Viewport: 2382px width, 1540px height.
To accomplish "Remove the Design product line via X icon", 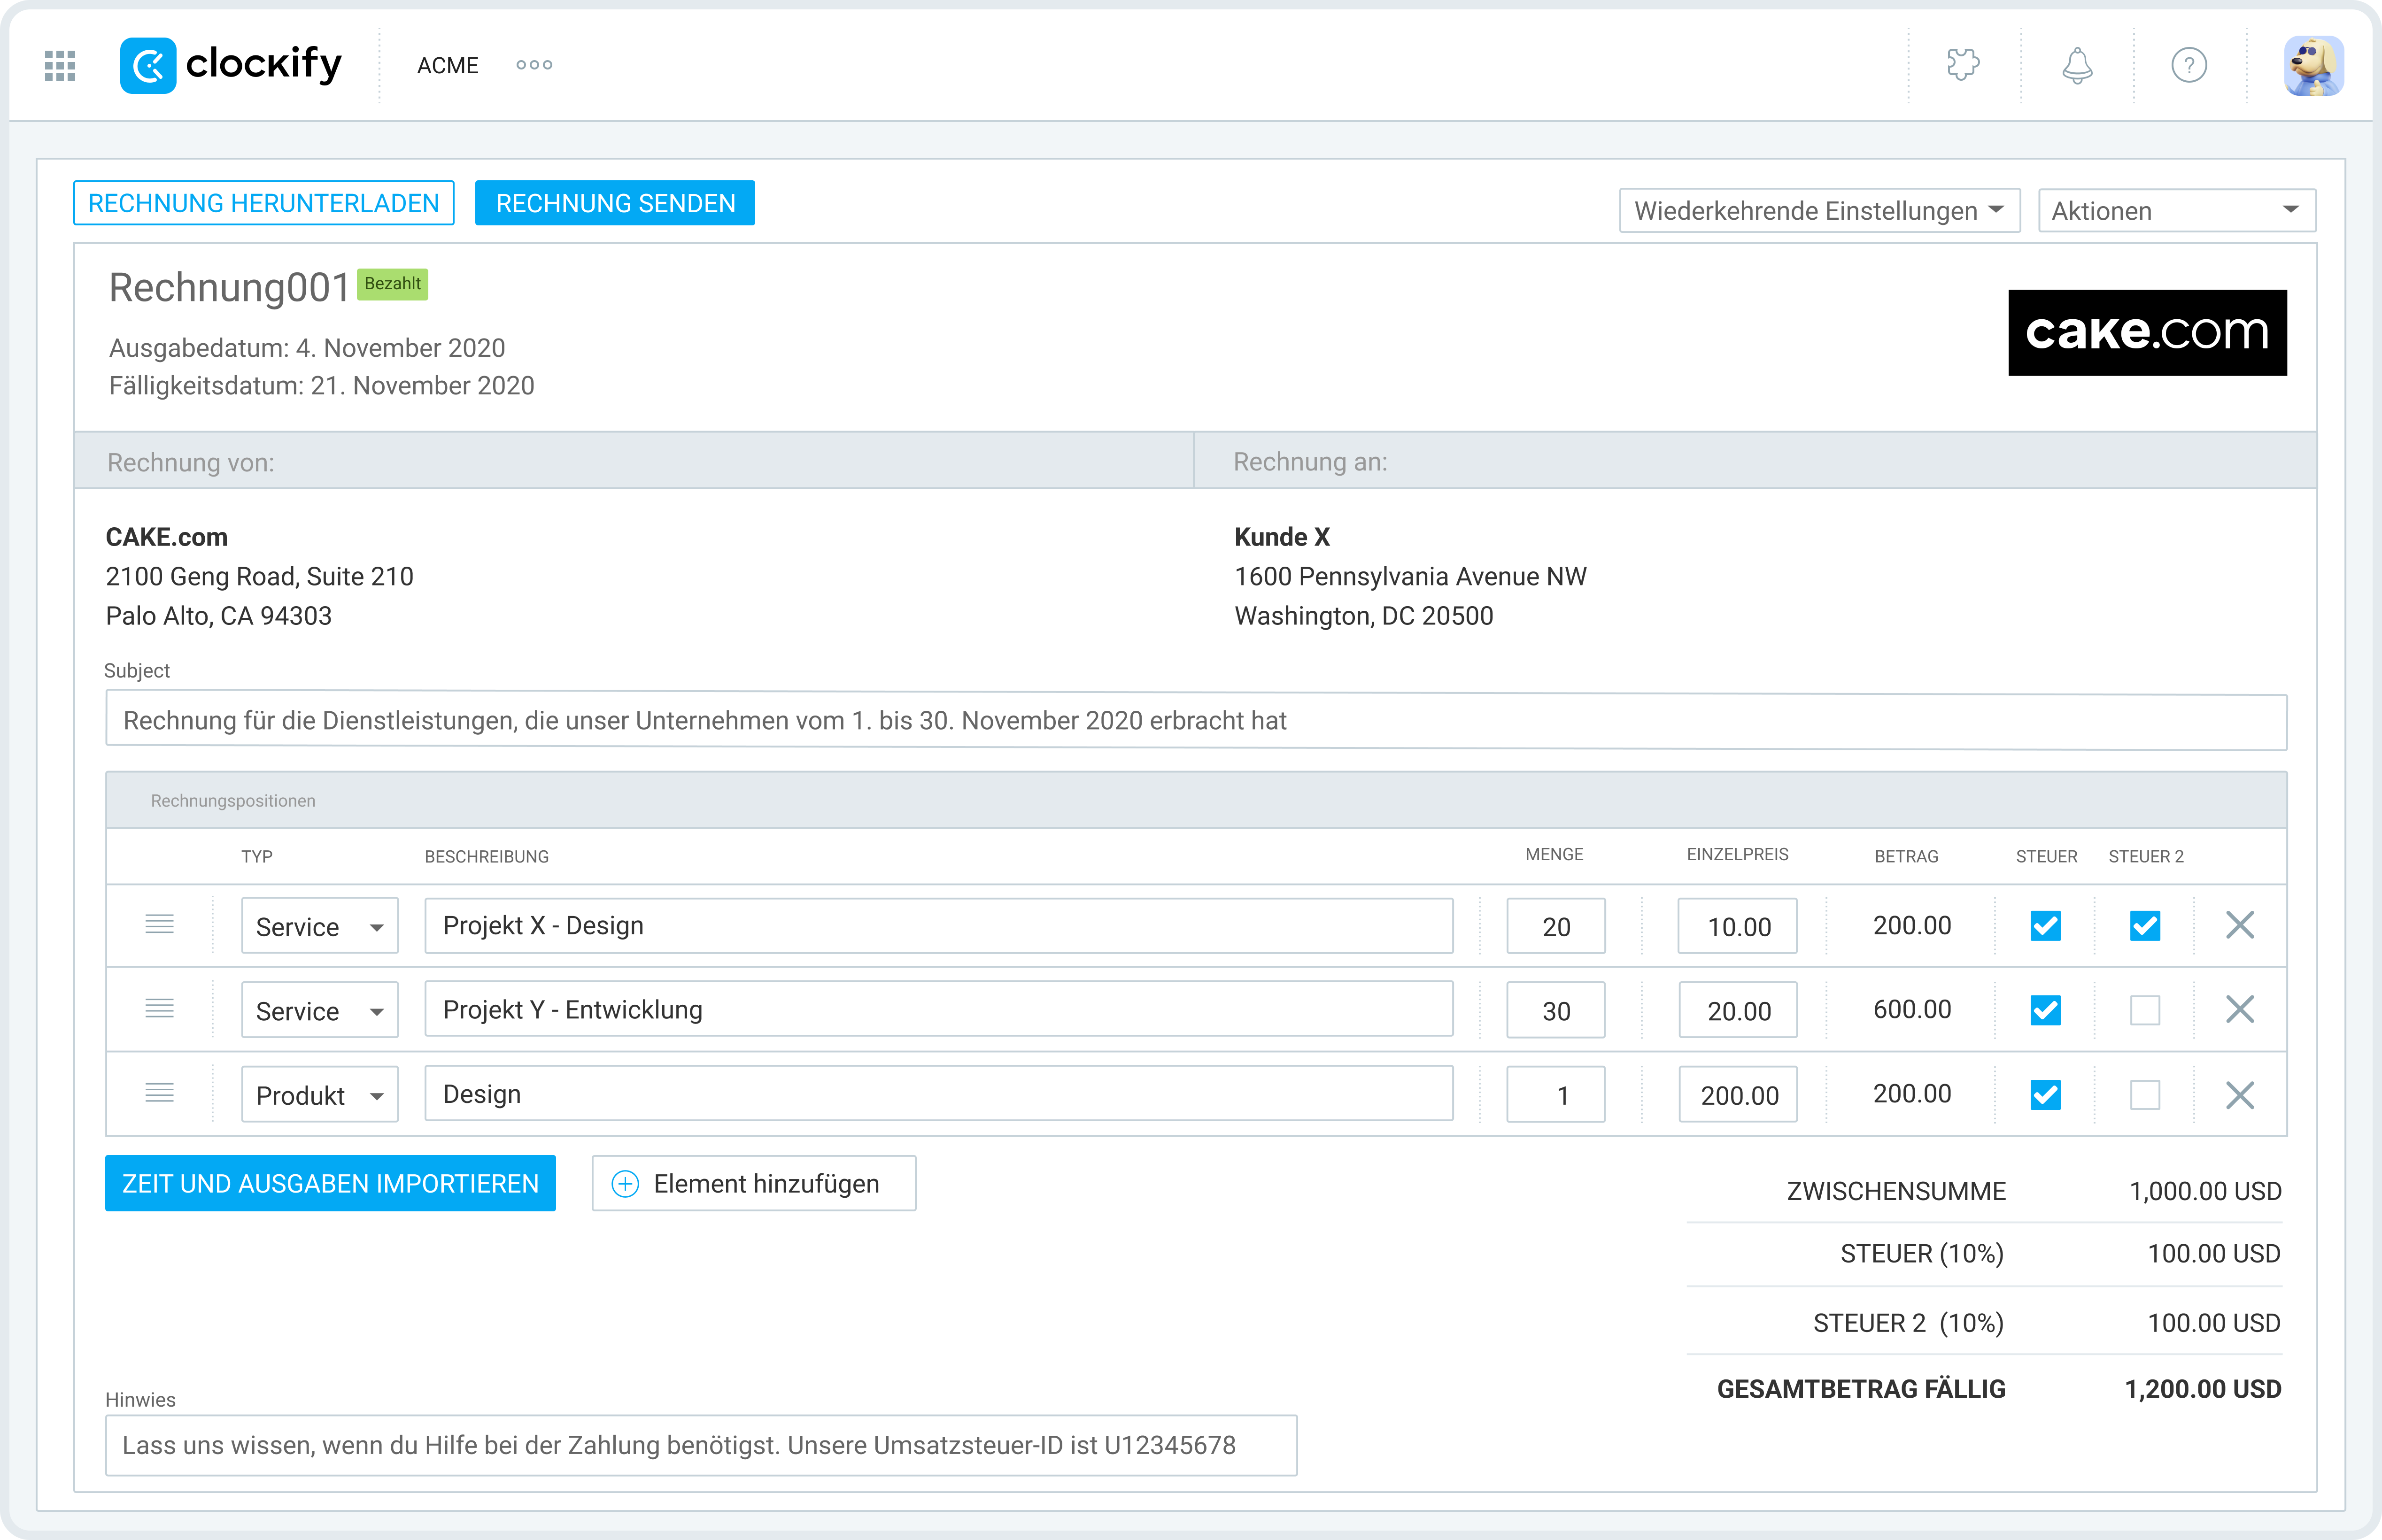I will click(2240, 1094).
